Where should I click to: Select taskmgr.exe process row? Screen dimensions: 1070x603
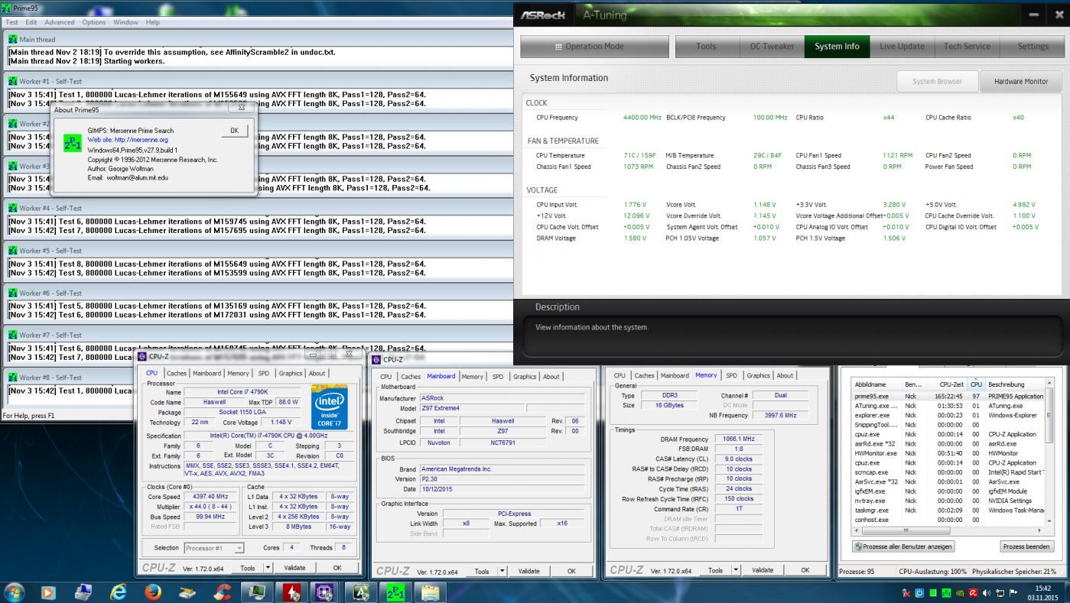click(948, 510)
